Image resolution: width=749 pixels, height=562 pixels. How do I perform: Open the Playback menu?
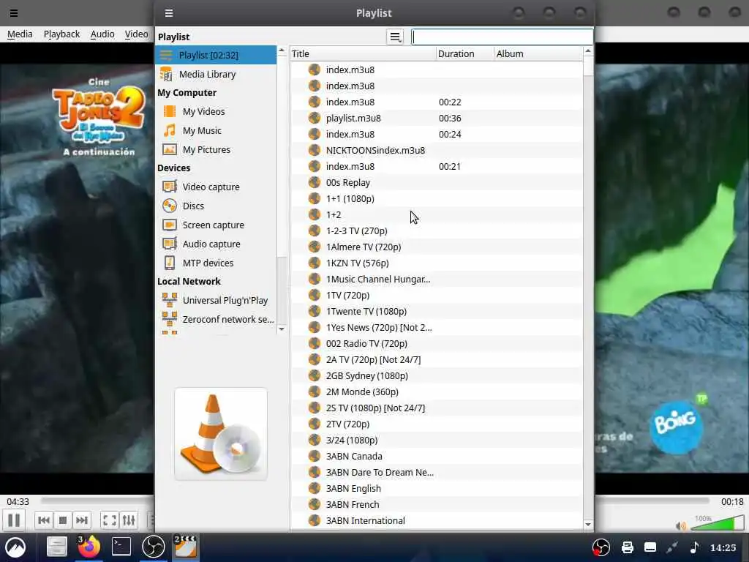point(61,34)
